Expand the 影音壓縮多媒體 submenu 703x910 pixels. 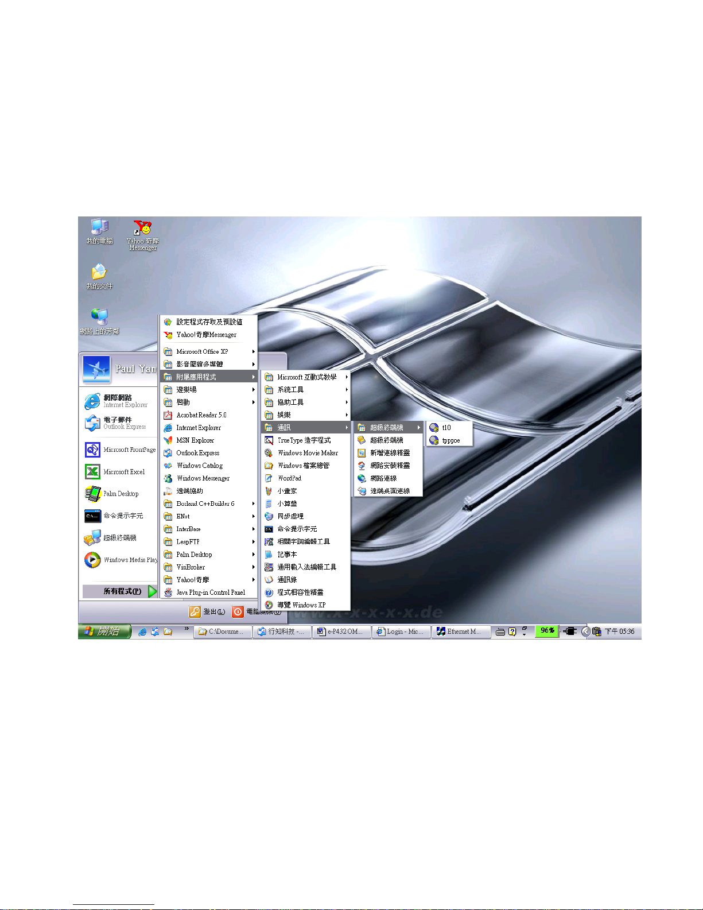click(209, 364)
